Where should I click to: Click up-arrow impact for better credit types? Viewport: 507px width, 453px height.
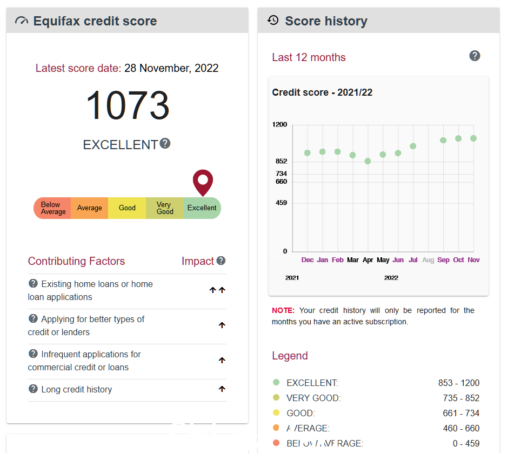pyautogui.click(x=222, y=325)
